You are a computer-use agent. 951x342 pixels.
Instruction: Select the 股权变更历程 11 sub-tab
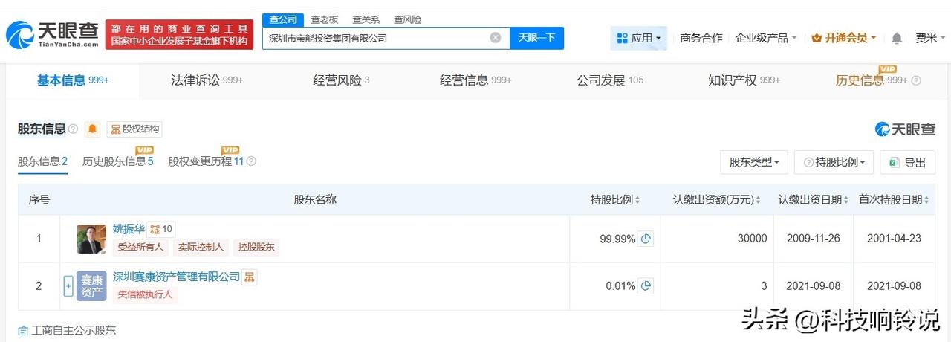coord(206,161)
